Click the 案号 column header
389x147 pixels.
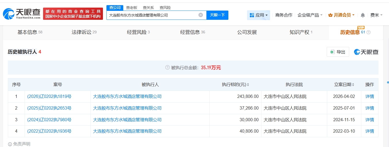pyautogui.click(x=58, y=85)
